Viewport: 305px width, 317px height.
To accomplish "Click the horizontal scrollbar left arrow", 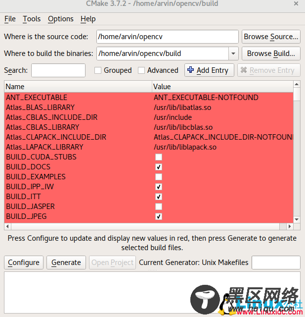I will pyautogui.click(x=7, y=226).
